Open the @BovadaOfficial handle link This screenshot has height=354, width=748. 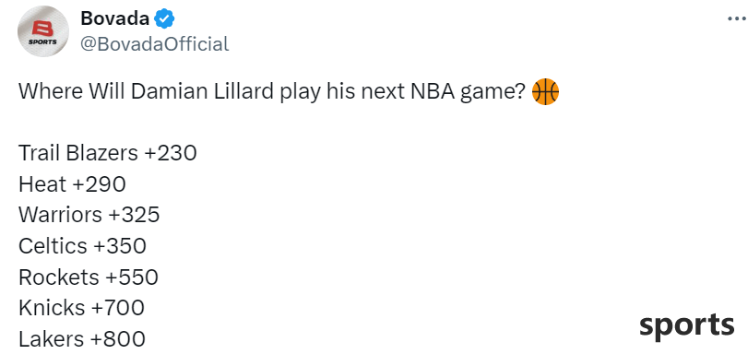pos(155,44)
